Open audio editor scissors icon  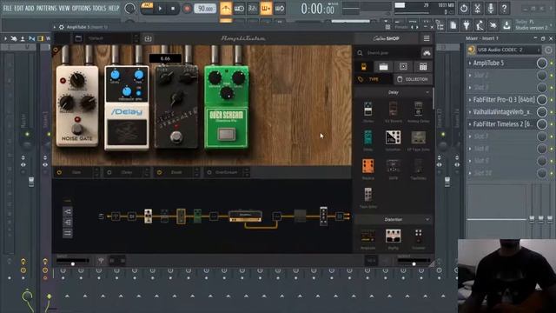tap(477, 8)
